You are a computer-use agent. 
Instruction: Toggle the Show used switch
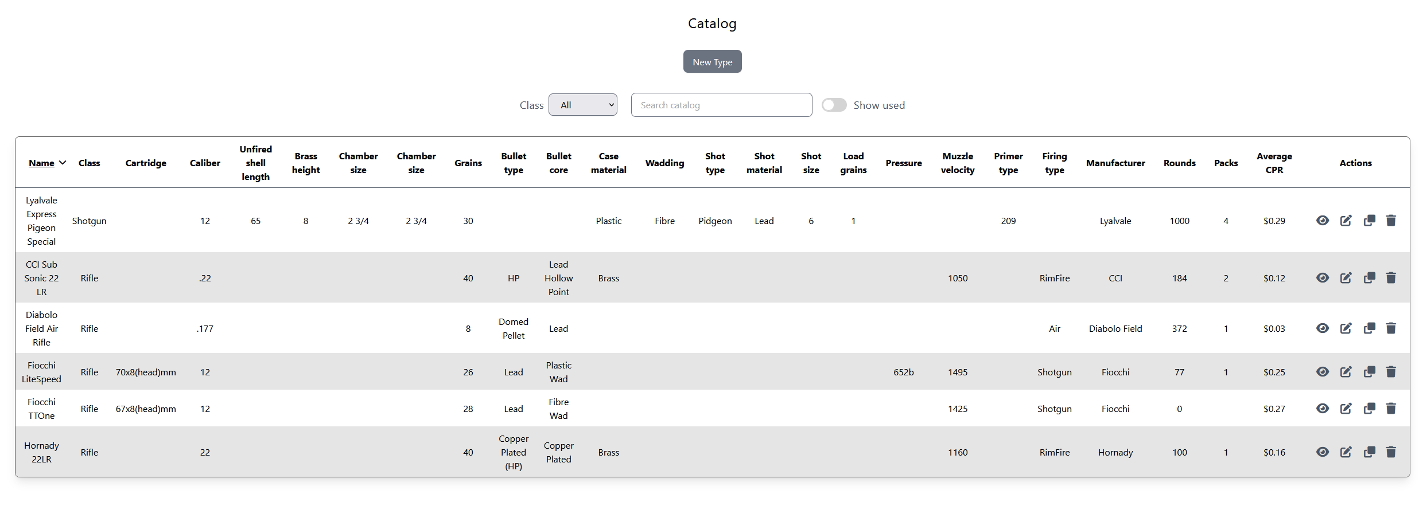tap(834, 105)
